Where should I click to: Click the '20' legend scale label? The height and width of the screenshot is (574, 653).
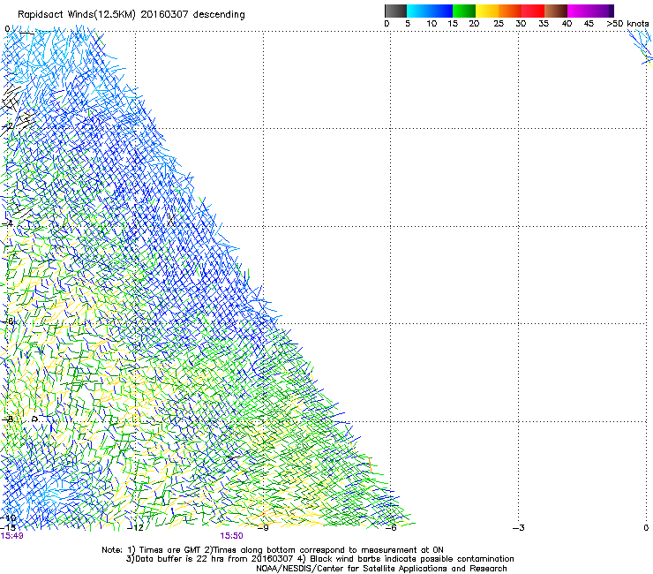tap(474, 24)
